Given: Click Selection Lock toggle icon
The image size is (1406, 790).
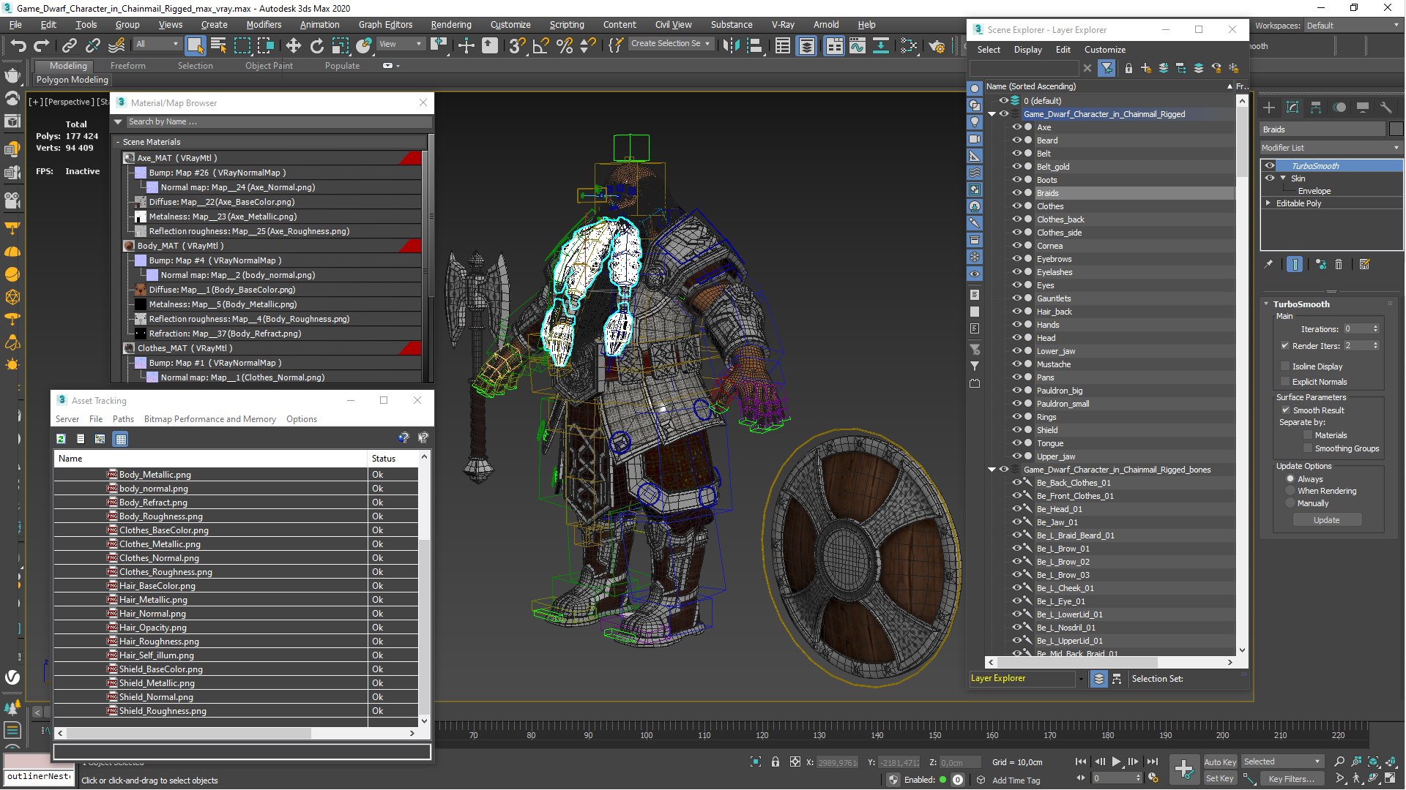Looking at the screenshot, I should [x=775, y=762].
